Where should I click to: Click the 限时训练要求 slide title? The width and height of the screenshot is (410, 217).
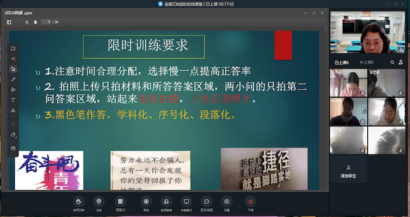(148, 46)
